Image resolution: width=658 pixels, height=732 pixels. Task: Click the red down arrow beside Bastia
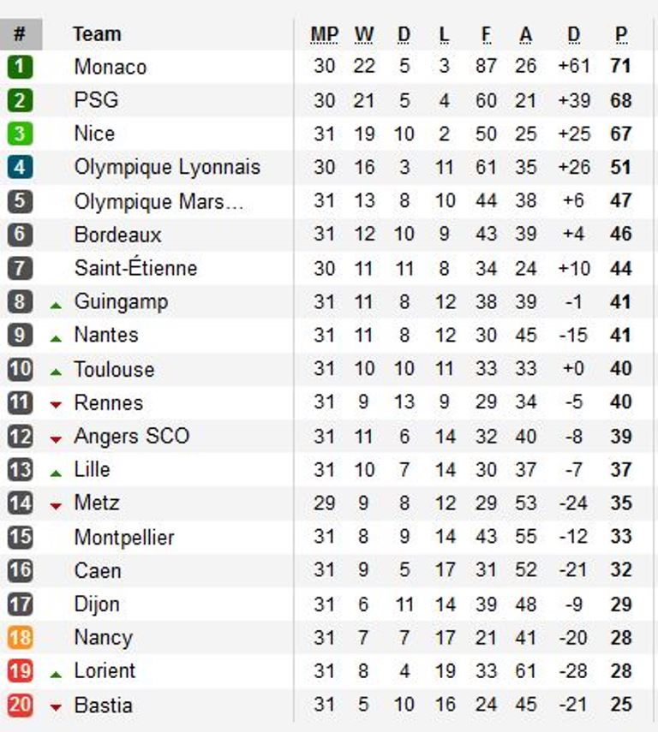(56, 707)
